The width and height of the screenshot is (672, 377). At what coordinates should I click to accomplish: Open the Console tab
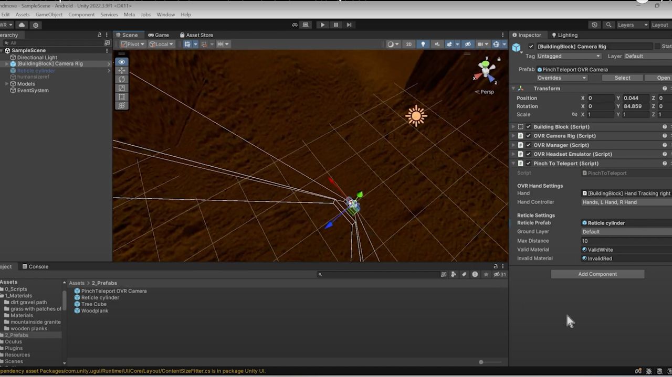click(35, 266)
